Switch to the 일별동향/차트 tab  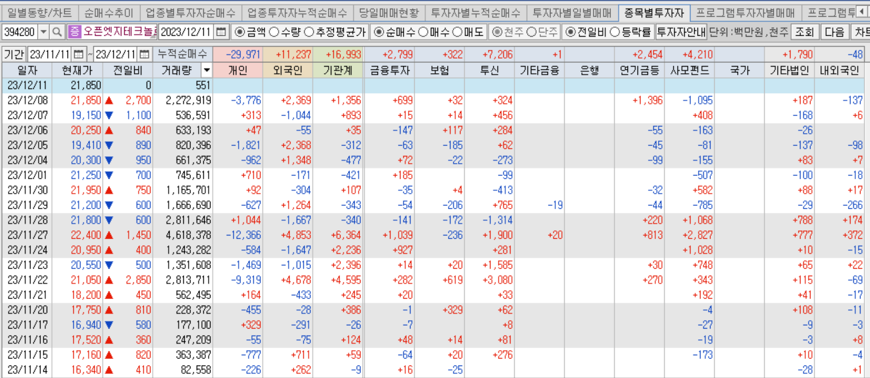[x=39, y=13]
